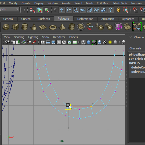Use all lights yellow bulb icon
The width and height of the screenshot is (145, 145).
click(x=110, y=42)
